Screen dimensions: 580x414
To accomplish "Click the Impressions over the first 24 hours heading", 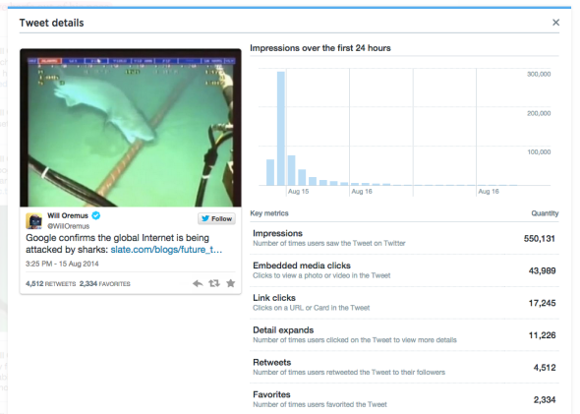I will (x=320, y=48).
